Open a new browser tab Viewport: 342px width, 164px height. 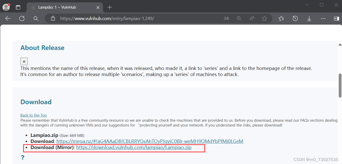tap(110, 7)
